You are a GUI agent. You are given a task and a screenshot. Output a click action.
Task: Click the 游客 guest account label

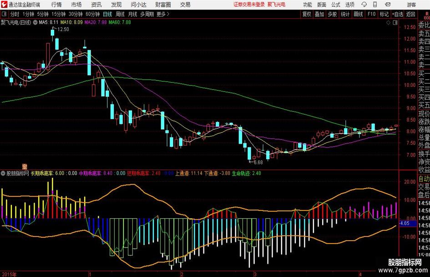pyautogui.click(x=411, y=5)
